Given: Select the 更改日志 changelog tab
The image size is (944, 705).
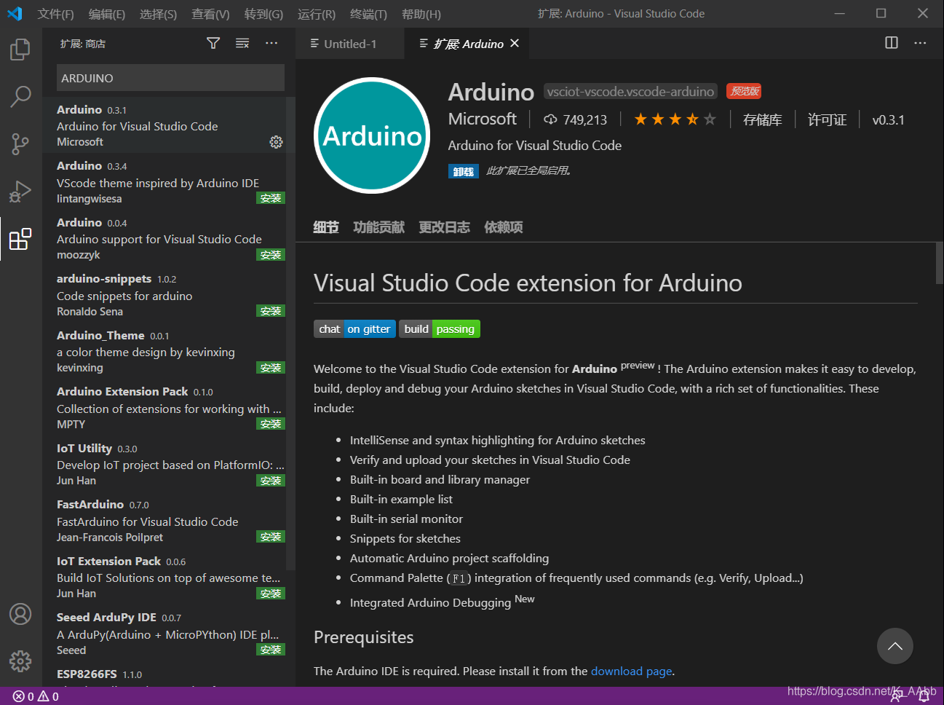Looking at the screenshot, I should pos(444,227).
